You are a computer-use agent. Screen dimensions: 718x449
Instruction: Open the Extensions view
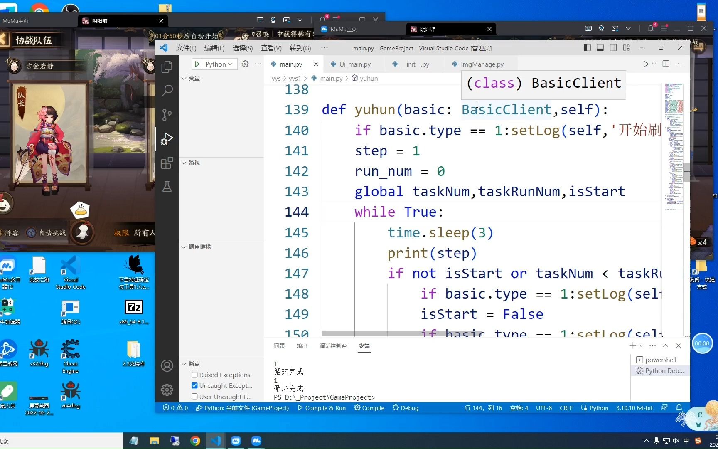coord(167,163)
